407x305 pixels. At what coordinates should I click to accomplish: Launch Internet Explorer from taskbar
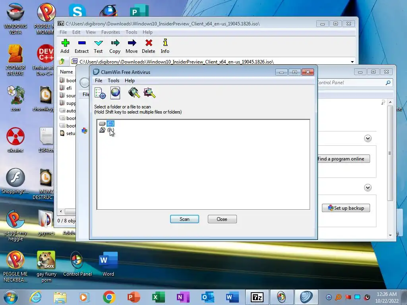click(x=35, y=297)
